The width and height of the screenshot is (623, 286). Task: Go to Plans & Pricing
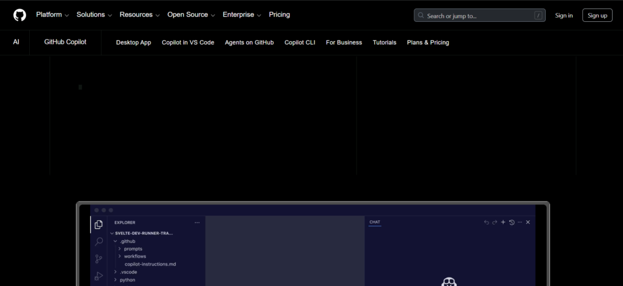pyautogui.click(x=428, y=43)
